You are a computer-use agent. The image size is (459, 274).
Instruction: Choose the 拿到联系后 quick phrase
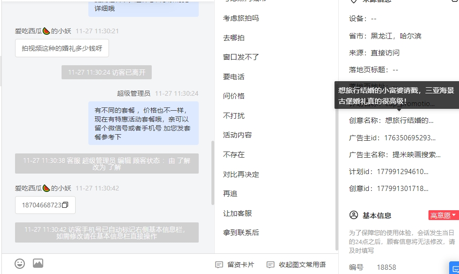[x=241, y=232]
